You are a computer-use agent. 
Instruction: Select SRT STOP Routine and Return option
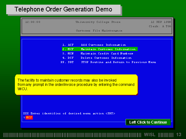coord(108,62)
